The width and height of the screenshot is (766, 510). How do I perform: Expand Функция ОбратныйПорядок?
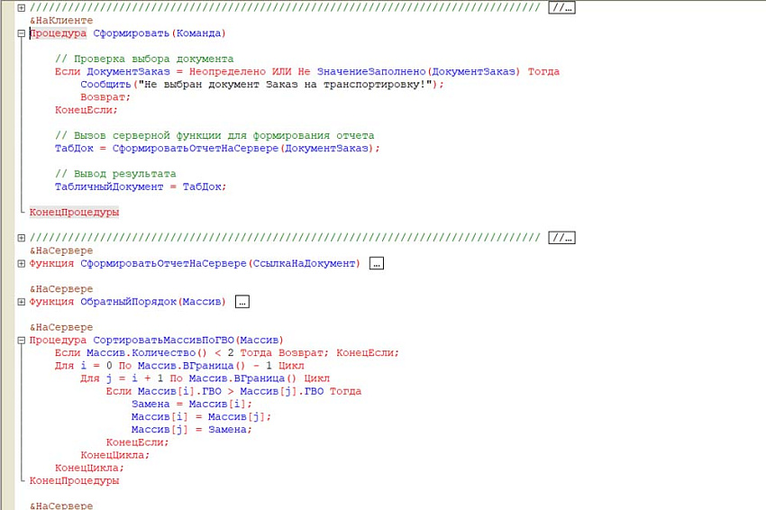point(21,302)
